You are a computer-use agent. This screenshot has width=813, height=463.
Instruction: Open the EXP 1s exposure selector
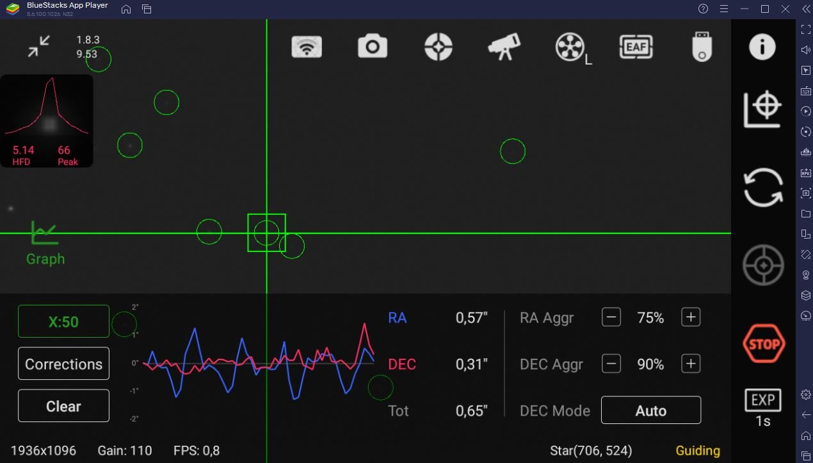[x=763, y=407]
